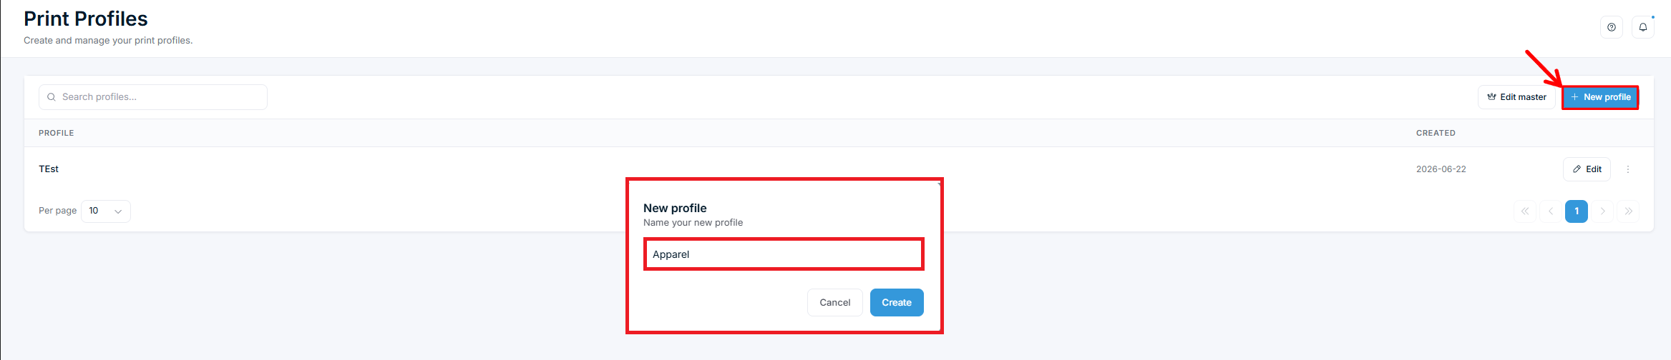Open the notifications bell icon

pos(1642,27)
